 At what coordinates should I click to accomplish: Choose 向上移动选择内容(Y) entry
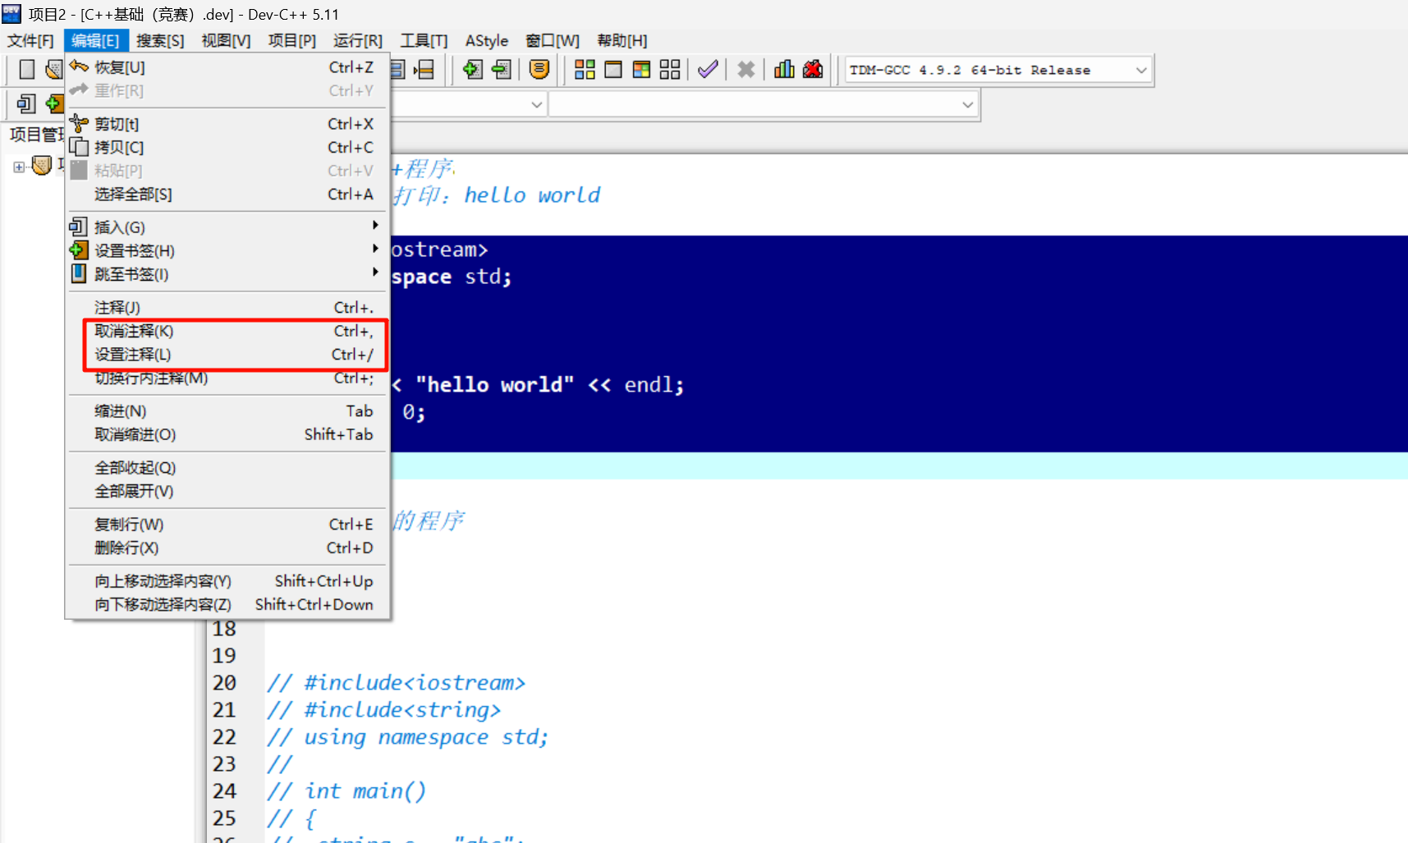tap(227, 581)
